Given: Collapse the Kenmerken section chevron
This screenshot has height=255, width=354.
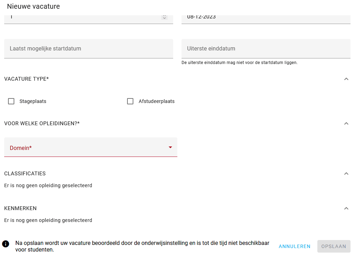Looking at the screenshot, I should (346, 208).
